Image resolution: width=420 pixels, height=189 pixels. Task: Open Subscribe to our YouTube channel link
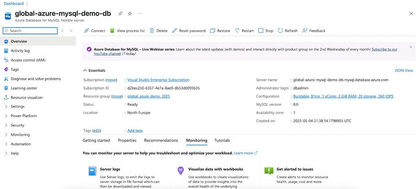(384, 49)
